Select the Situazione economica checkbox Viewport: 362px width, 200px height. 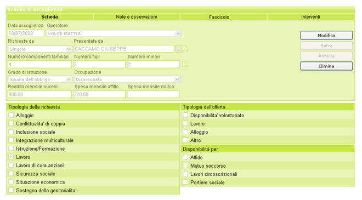pos(11,182)
